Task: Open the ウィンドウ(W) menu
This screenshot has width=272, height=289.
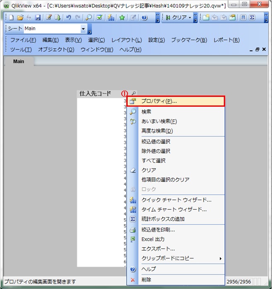Action: pos(97,49)
